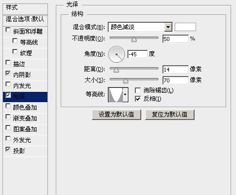Open the 内阴影 style settings
The width and height of the screenshot is (236, 195).
[22, 75]
